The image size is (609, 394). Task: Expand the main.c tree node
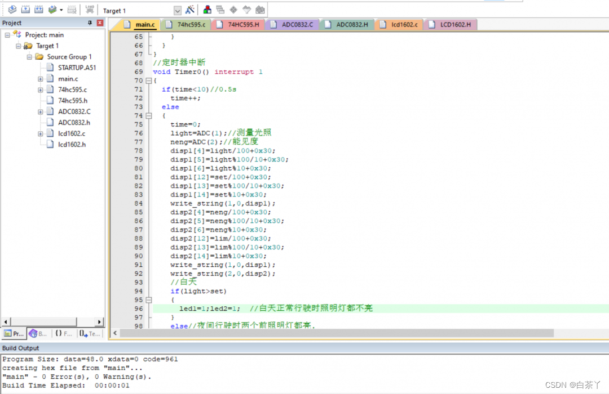pos(41,79)
